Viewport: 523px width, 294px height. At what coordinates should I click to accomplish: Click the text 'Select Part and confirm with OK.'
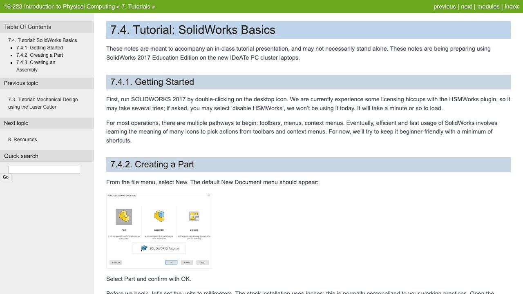(x=149, y=279)
